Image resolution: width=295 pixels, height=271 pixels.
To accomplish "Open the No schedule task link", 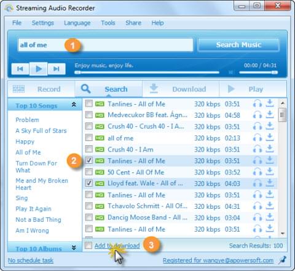I will [31, 261].
